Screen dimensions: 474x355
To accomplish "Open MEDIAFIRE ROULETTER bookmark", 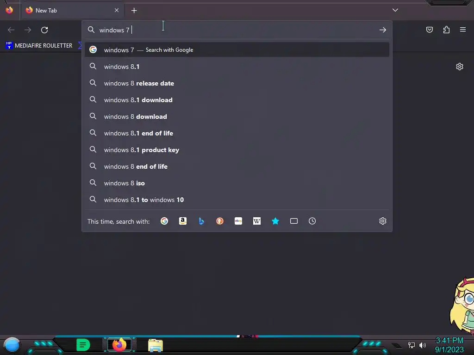I will [x=39, y=46].
